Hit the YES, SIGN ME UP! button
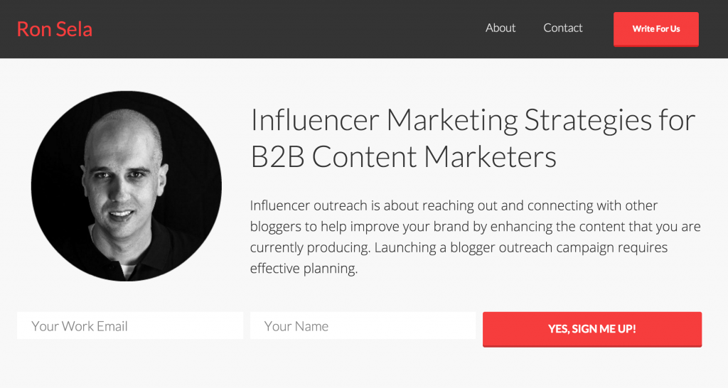This screenshot has height=388, width=728. [x=591, y=329]
